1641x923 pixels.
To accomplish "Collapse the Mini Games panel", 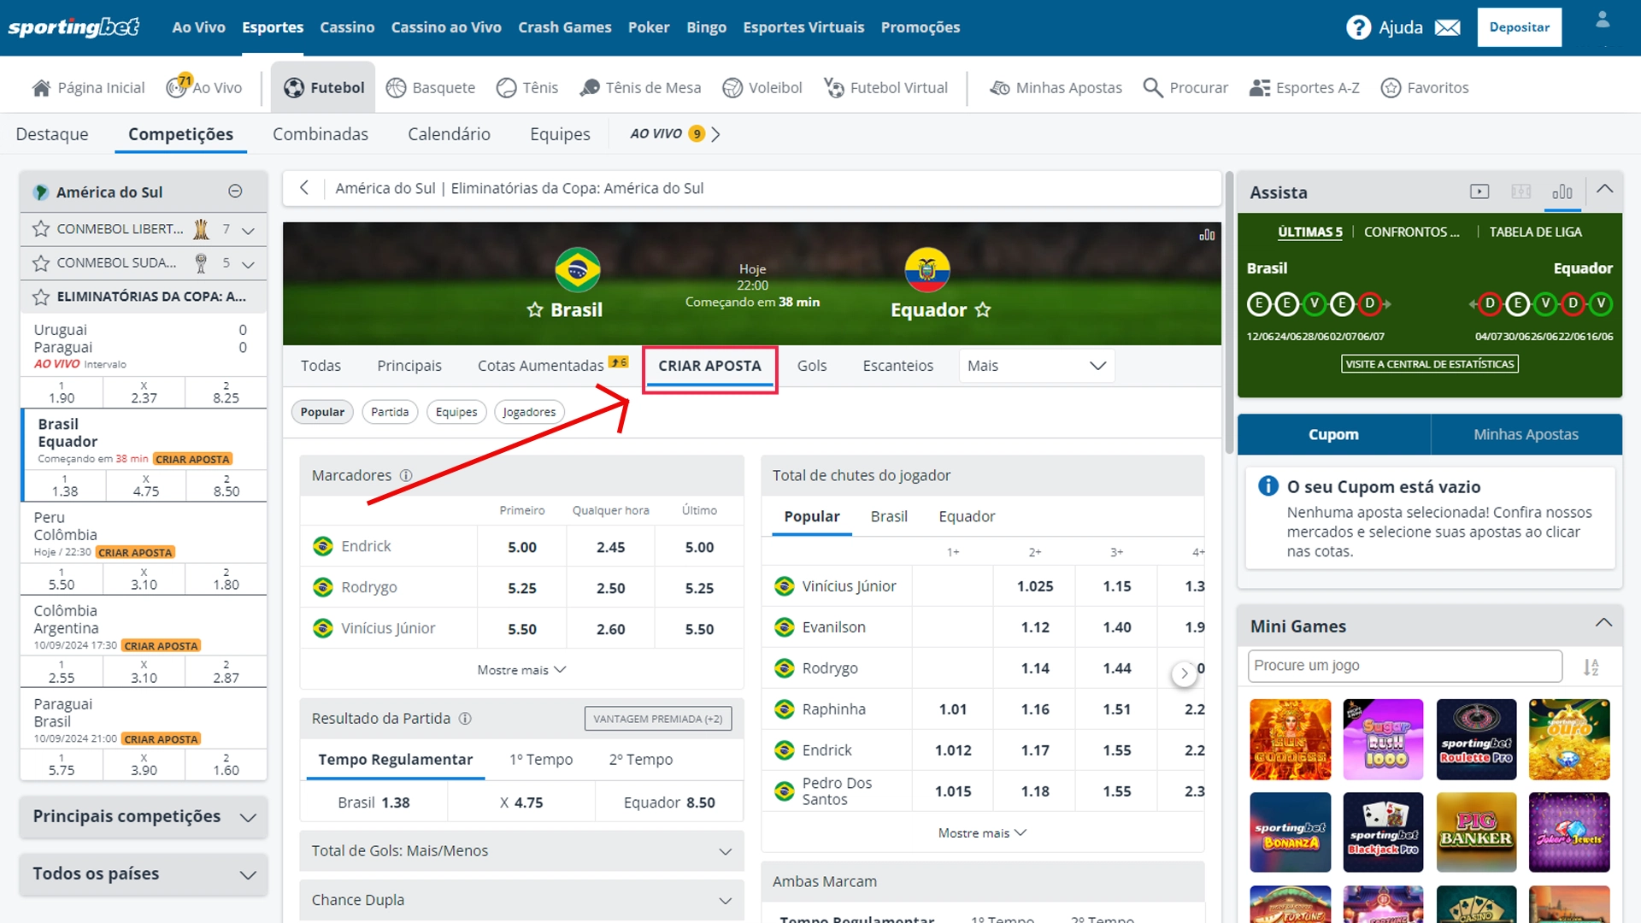I will coord(1604,623).
